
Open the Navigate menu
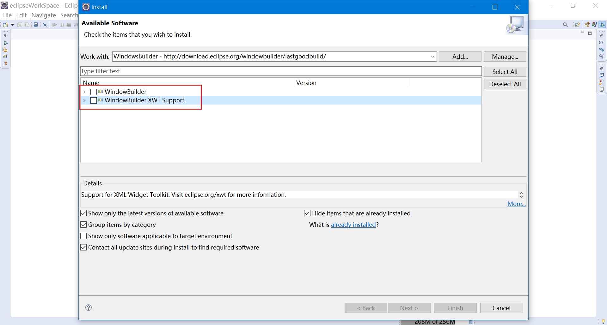[x=44, y=15]
